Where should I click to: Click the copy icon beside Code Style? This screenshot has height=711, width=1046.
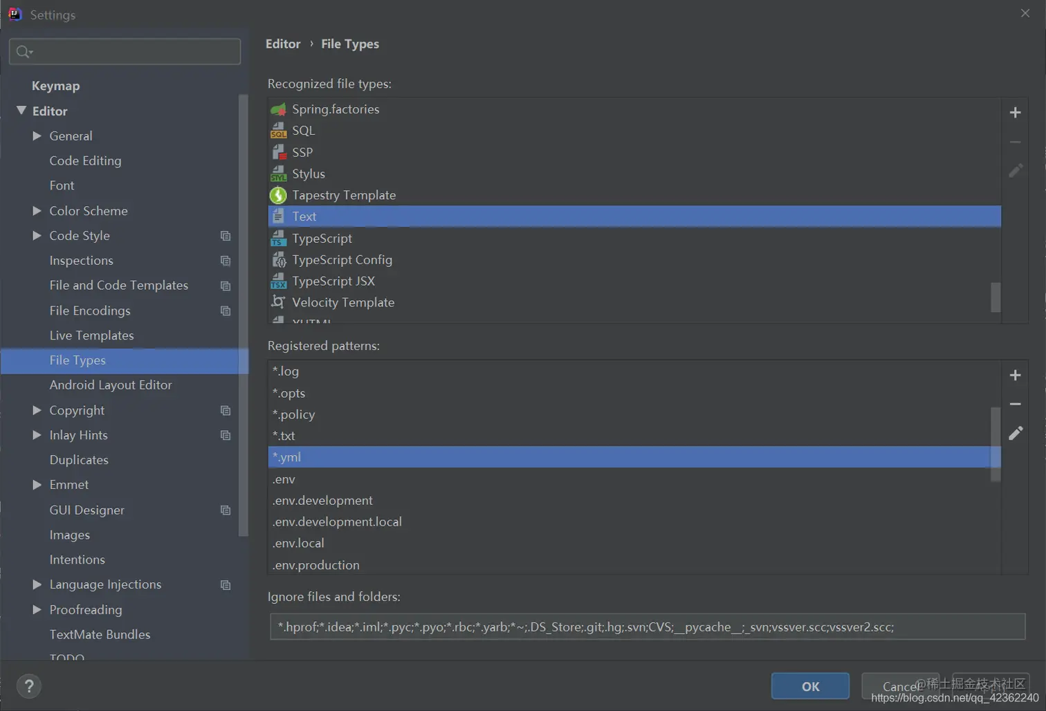click(x=225, y=236)
